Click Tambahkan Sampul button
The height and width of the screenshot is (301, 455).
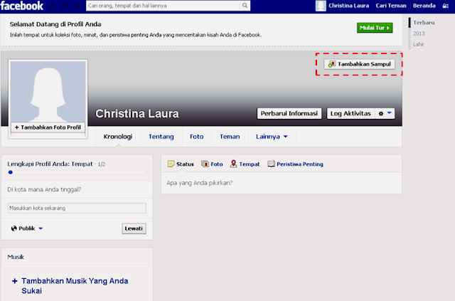pos(359,64)
